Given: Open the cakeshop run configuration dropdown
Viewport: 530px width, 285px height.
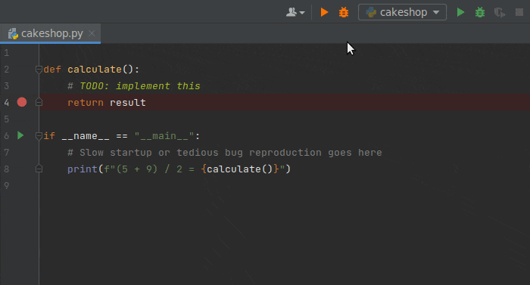Looking at the screenshot, I should (402, 13).
